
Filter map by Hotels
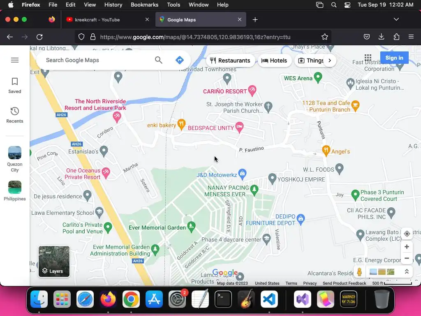(x=274, y=60)
